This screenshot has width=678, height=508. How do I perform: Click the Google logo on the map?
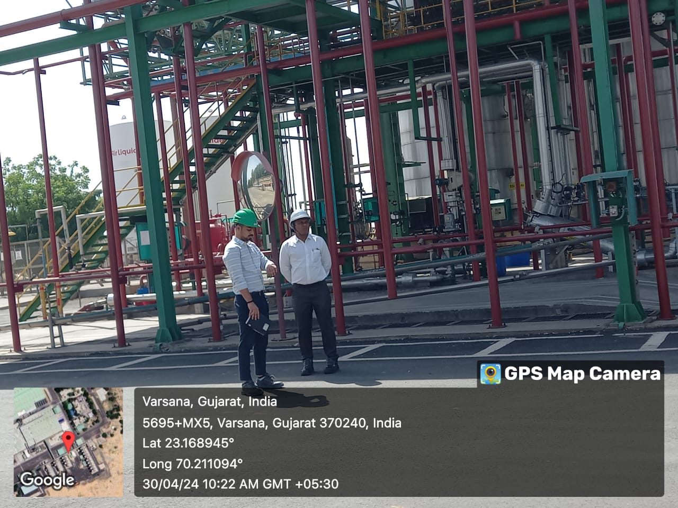[47, 479]
